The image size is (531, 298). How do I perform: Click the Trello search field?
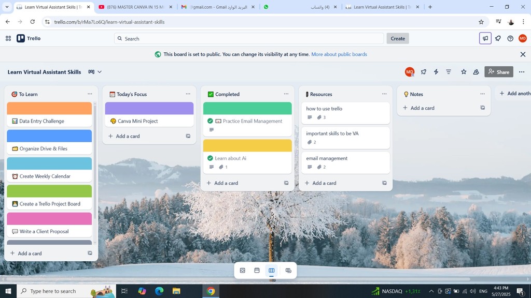[x=249, y=38]
